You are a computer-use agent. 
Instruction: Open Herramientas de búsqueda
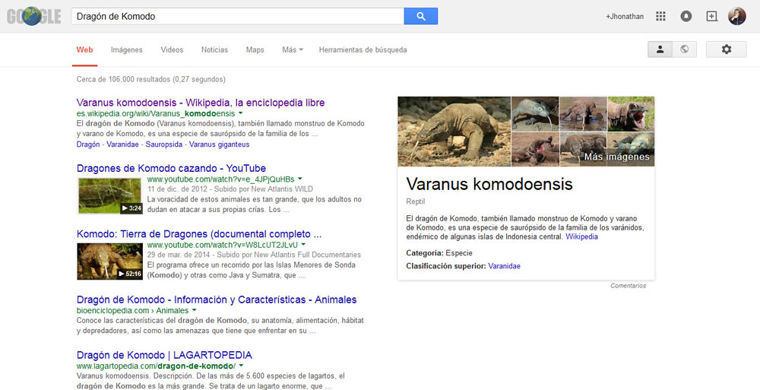(x=363, y=50)
